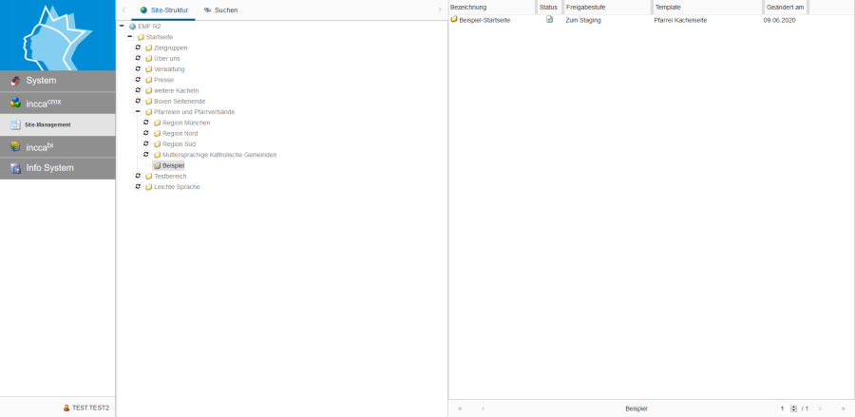The width and height of the screenshot is (855, 417).
Task: Click the Beispiel folder icon in tree
Action: (x=158, y=165)
